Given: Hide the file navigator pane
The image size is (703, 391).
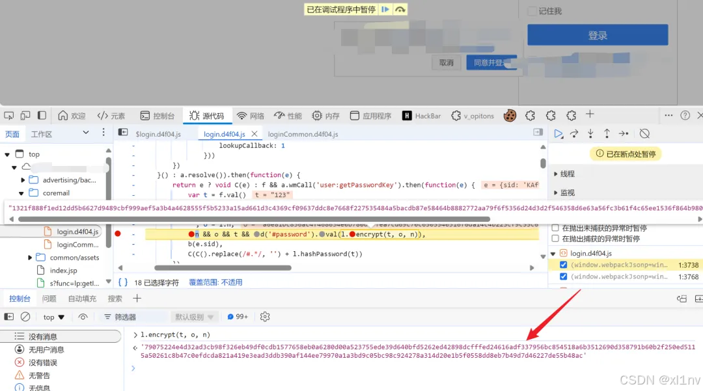Looking at the screenshot, I should click(123, 133).
